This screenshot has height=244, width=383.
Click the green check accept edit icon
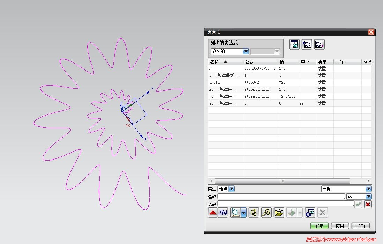pos(358,204)
